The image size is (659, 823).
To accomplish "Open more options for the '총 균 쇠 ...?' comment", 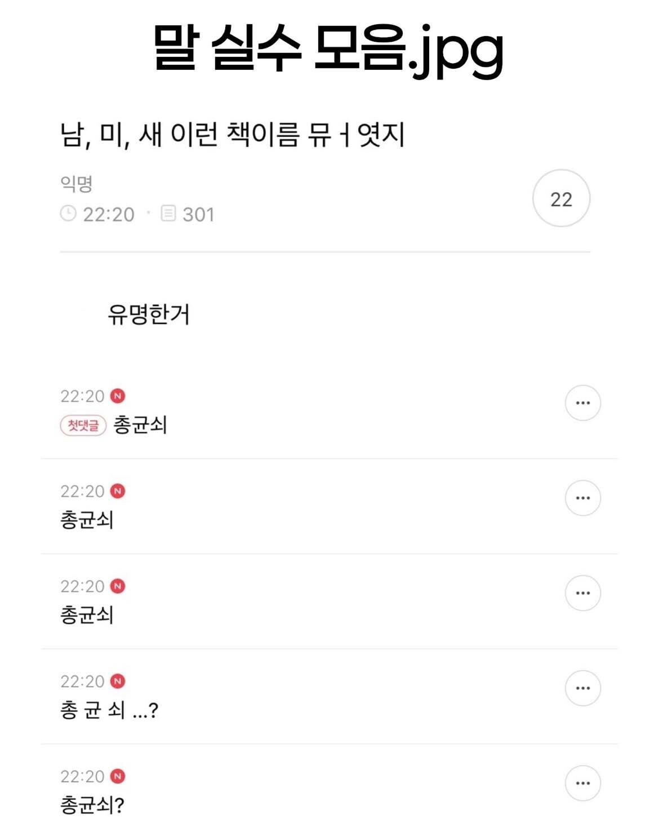I will click(583, 688).
